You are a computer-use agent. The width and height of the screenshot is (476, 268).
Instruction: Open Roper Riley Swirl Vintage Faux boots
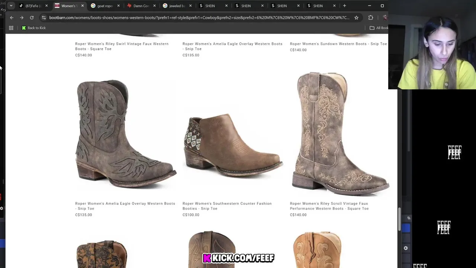pos(122,46)
